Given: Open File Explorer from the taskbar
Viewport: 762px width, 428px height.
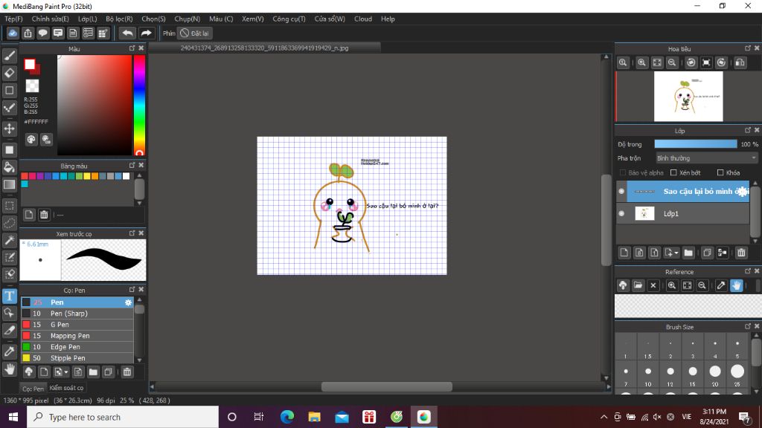Looking at the screenshot, I should 315,417.
